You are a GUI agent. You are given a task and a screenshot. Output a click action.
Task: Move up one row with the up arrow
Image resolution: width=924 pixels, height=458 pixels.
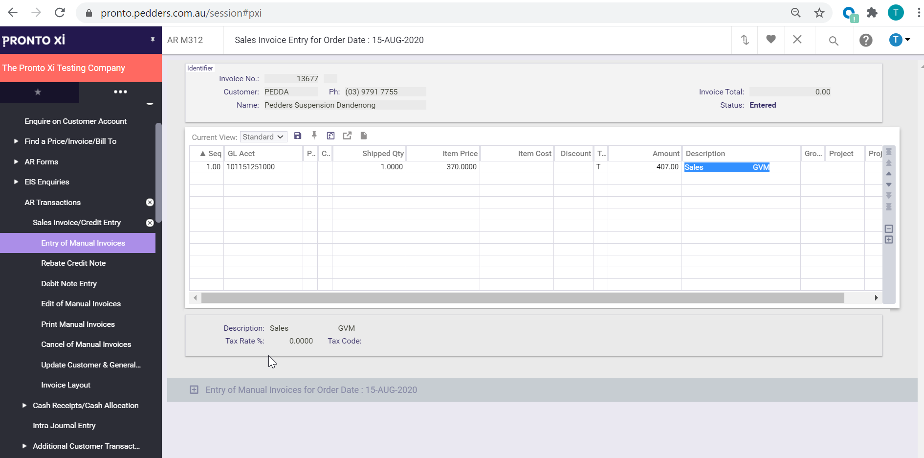click(889, 174)
